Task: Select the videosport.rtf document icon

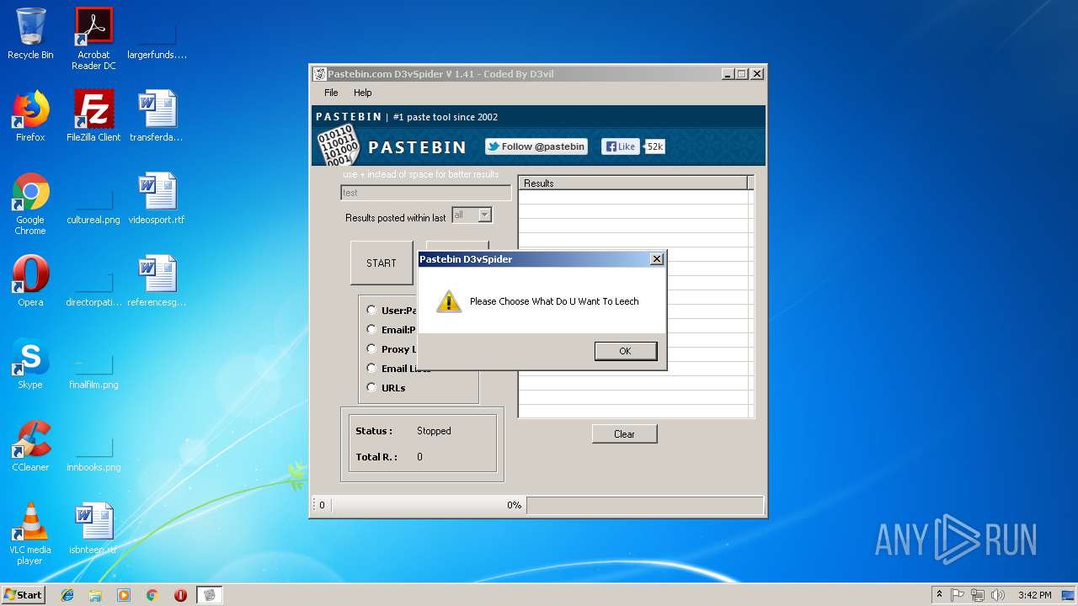Action: coord(157,199)
